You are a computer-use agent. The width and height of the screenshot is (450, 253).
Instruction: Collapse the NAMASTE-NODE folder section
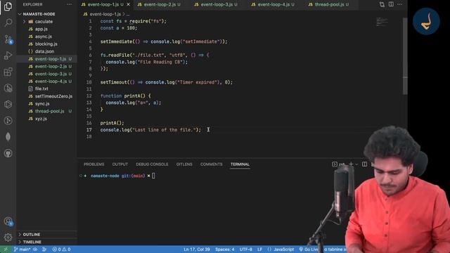tap(47, 14)
